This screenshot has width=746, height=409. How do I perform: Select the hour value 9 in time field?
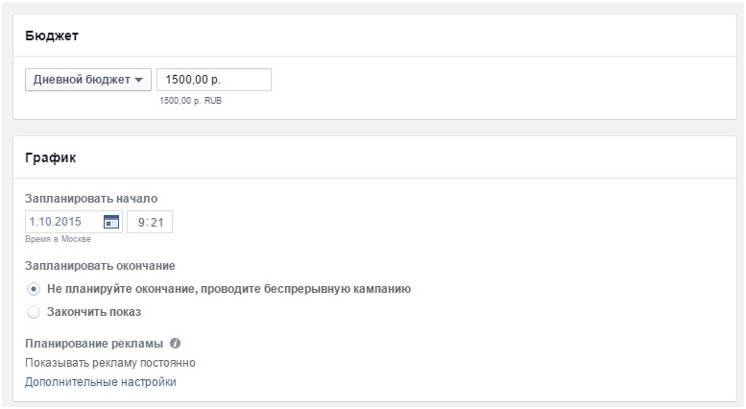pyautogui.click(x=141, y=222)
